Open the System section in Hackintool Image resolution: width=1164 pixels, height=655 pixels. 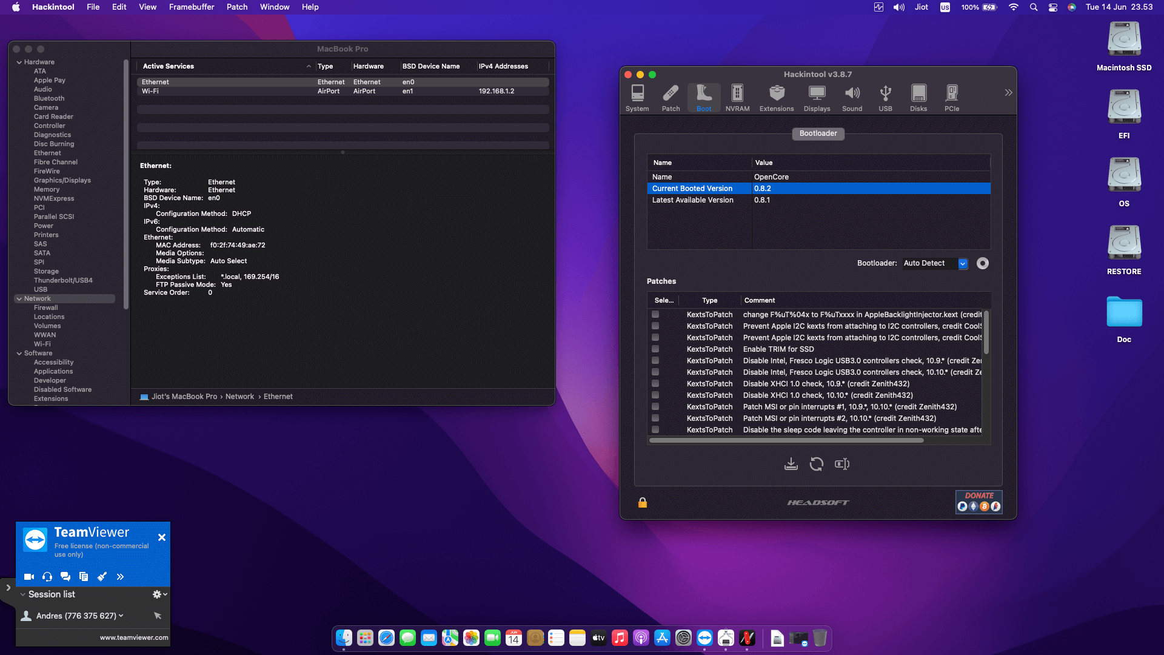pyautogui.click(x=637, y=97)
